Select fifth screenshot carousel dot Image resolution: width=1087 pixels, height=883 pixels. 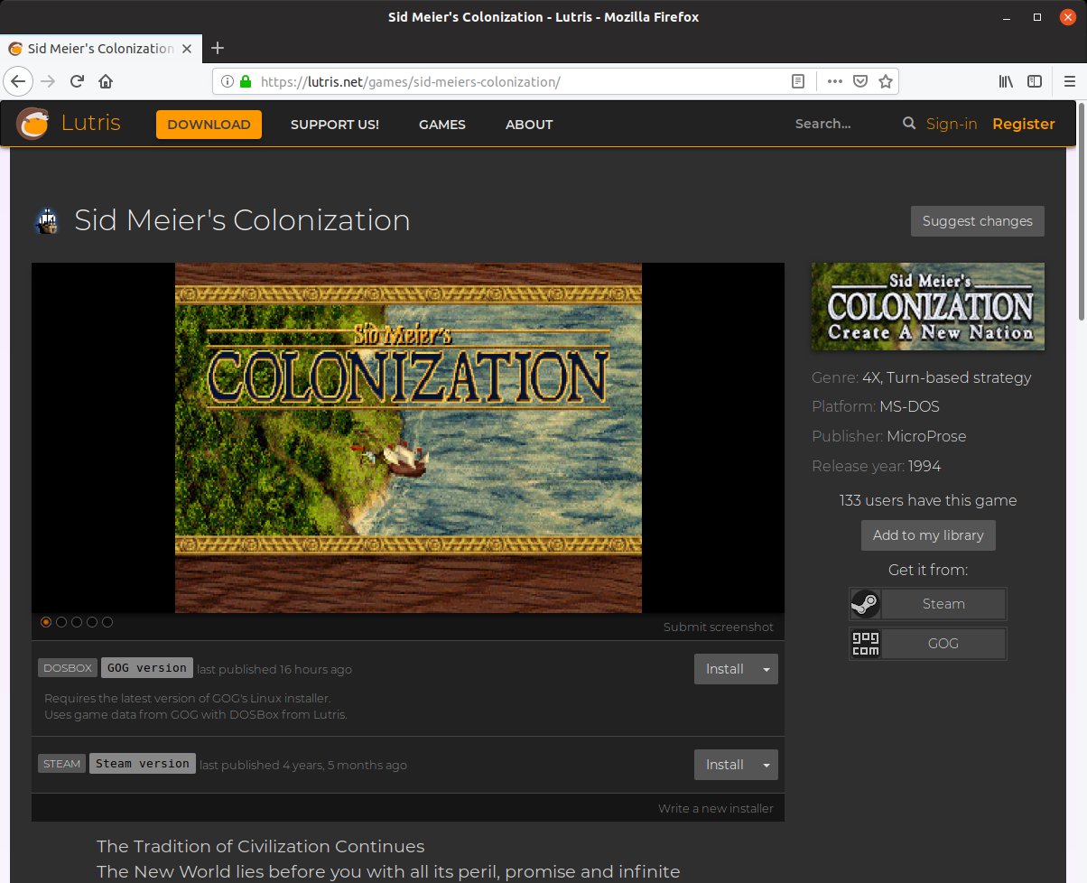107,622
